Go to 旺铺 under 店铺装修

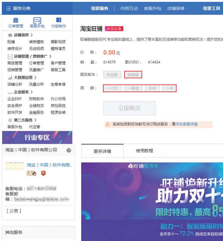tap(11, 42)
